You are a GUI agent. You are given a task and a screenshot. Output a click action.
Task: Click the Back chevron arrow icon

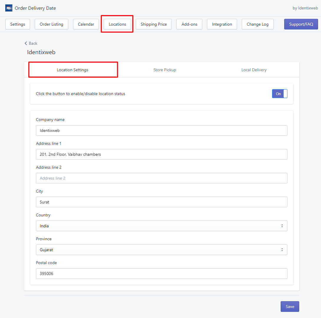coord(26,43)
